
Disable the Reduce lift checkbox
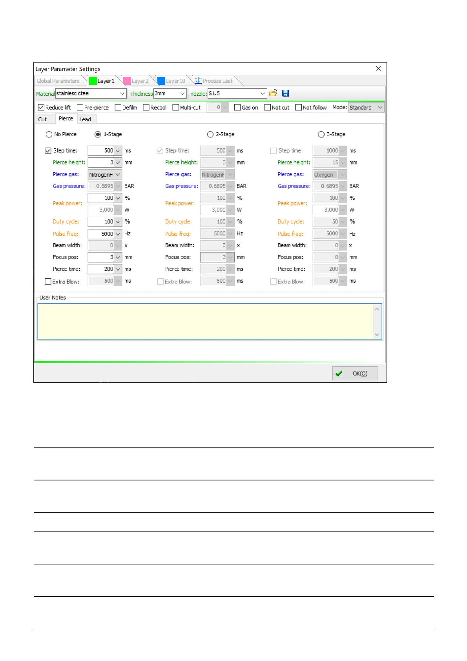pyautogui.click(x=41, y=108)
